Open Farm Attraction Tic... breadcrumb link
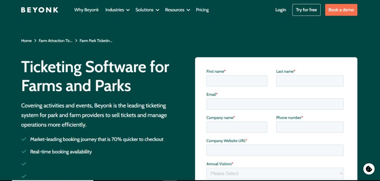This screenshot has height=181, width=380. [x=56, y=41]
